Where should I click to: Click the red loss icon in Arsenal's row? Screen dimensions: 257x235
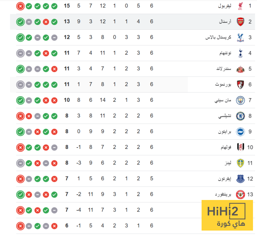tap(46, 22)
